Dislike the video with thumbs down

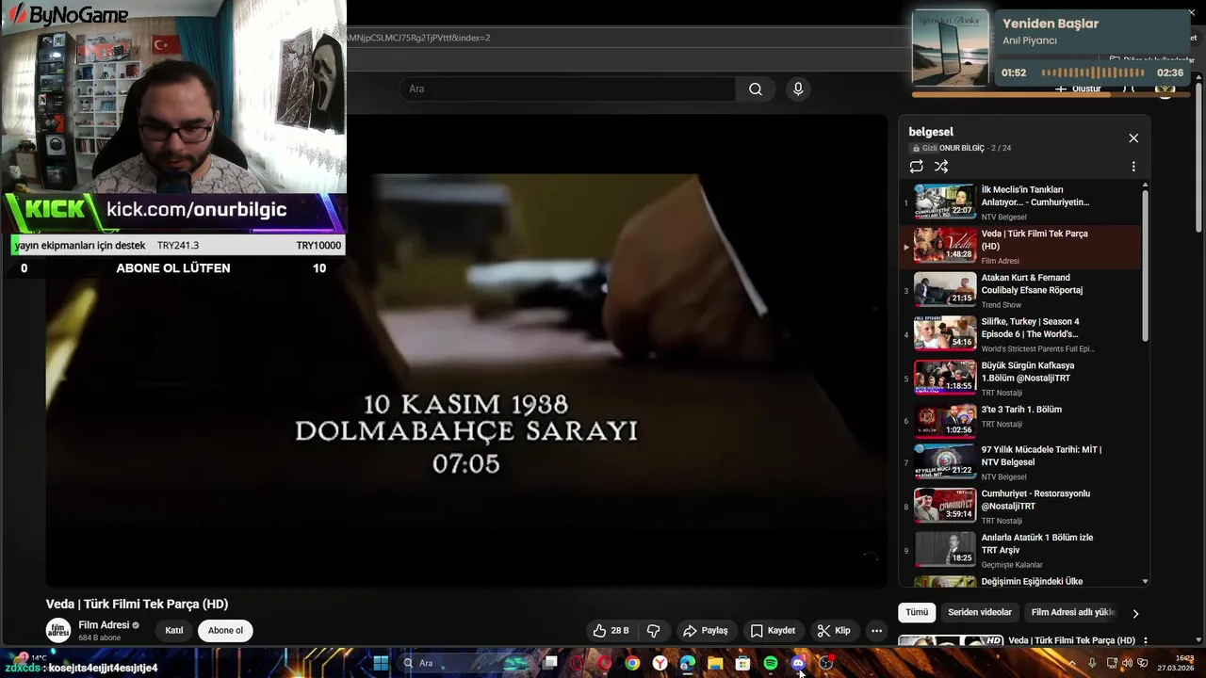(x=653, y=631)
